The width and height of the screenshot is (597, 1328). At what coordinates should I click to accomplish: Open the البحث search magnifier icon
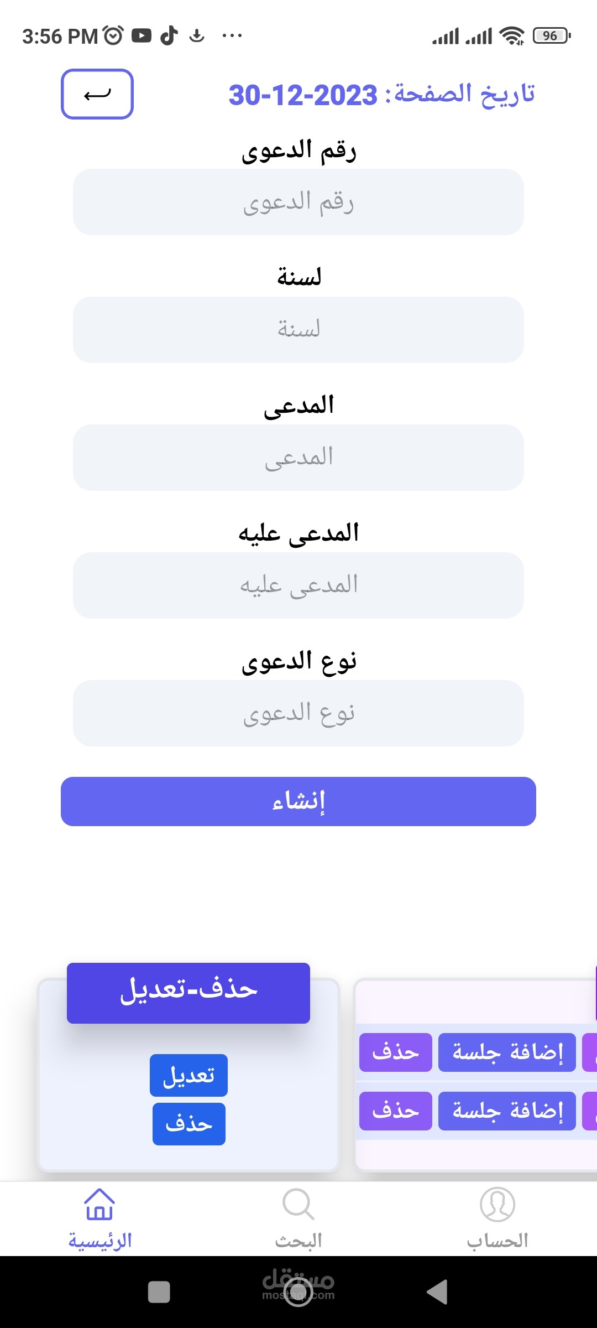(298, 1204)
